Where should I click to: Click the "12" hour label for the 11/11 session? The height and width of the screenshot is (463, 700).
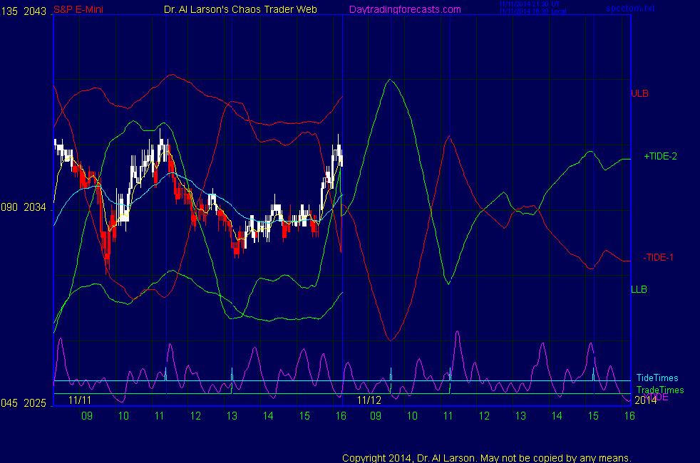point(195,416)
